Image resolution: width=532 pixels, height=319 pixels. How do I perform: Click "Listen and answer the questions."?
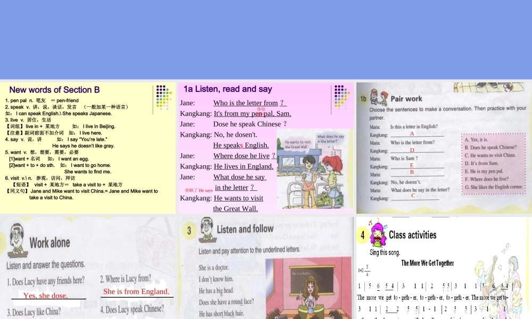tap(46, 265)
